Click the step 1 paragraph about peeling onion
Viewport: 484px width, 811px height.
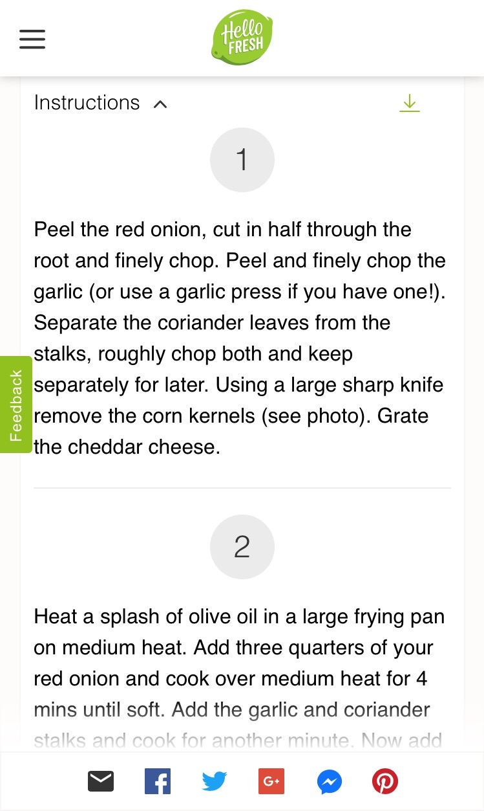pos(239,324)
